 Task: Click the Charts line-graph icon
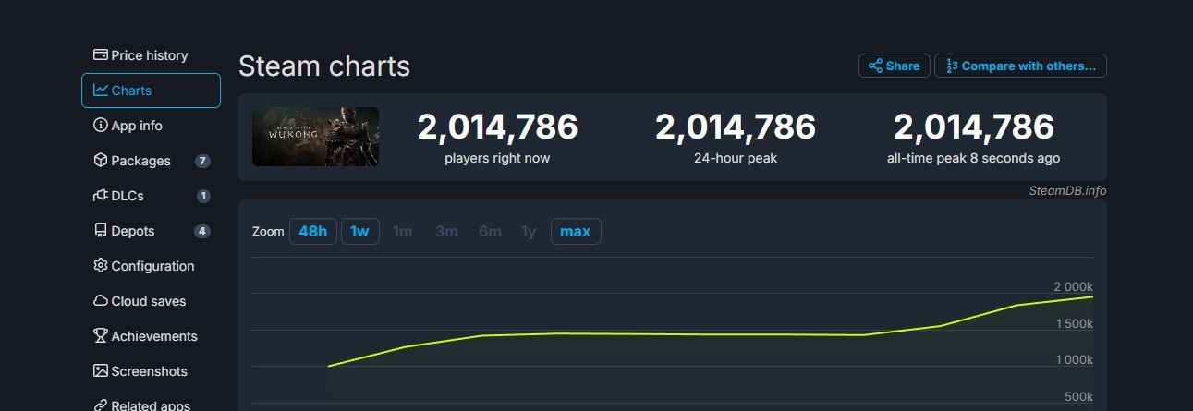coord(101,91)
